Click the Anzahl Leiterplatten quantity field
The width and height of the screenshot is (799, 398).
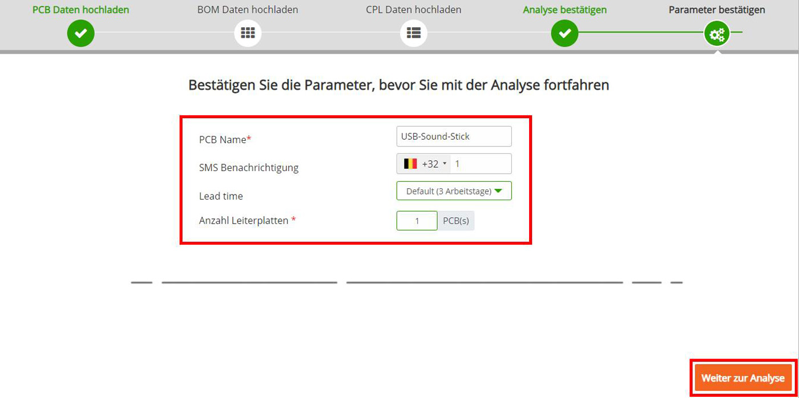[x=417, y=221]
